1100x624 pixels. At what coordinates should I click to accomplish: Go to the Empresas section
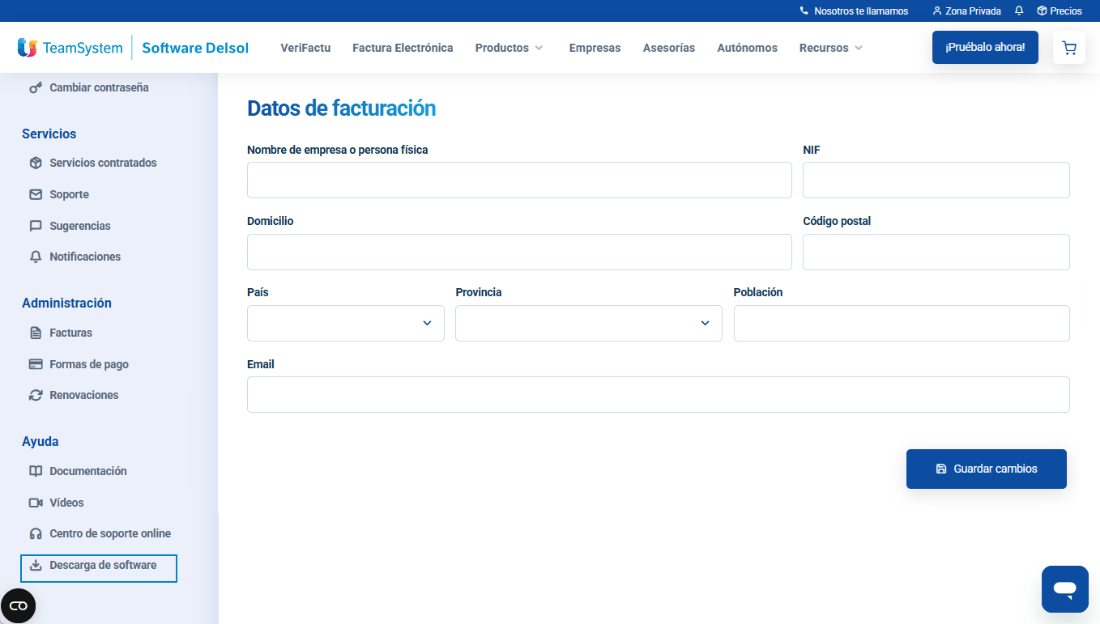pyautogui.click(x=595, y=48)
